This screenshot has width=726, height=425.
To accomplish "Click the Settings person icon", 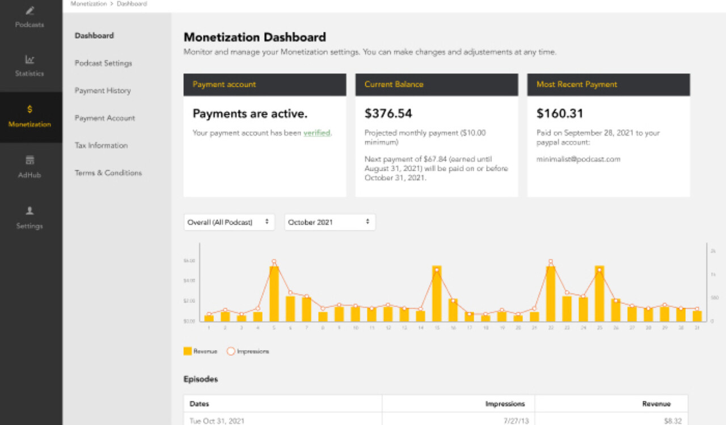I will click(x=29, y=211).
